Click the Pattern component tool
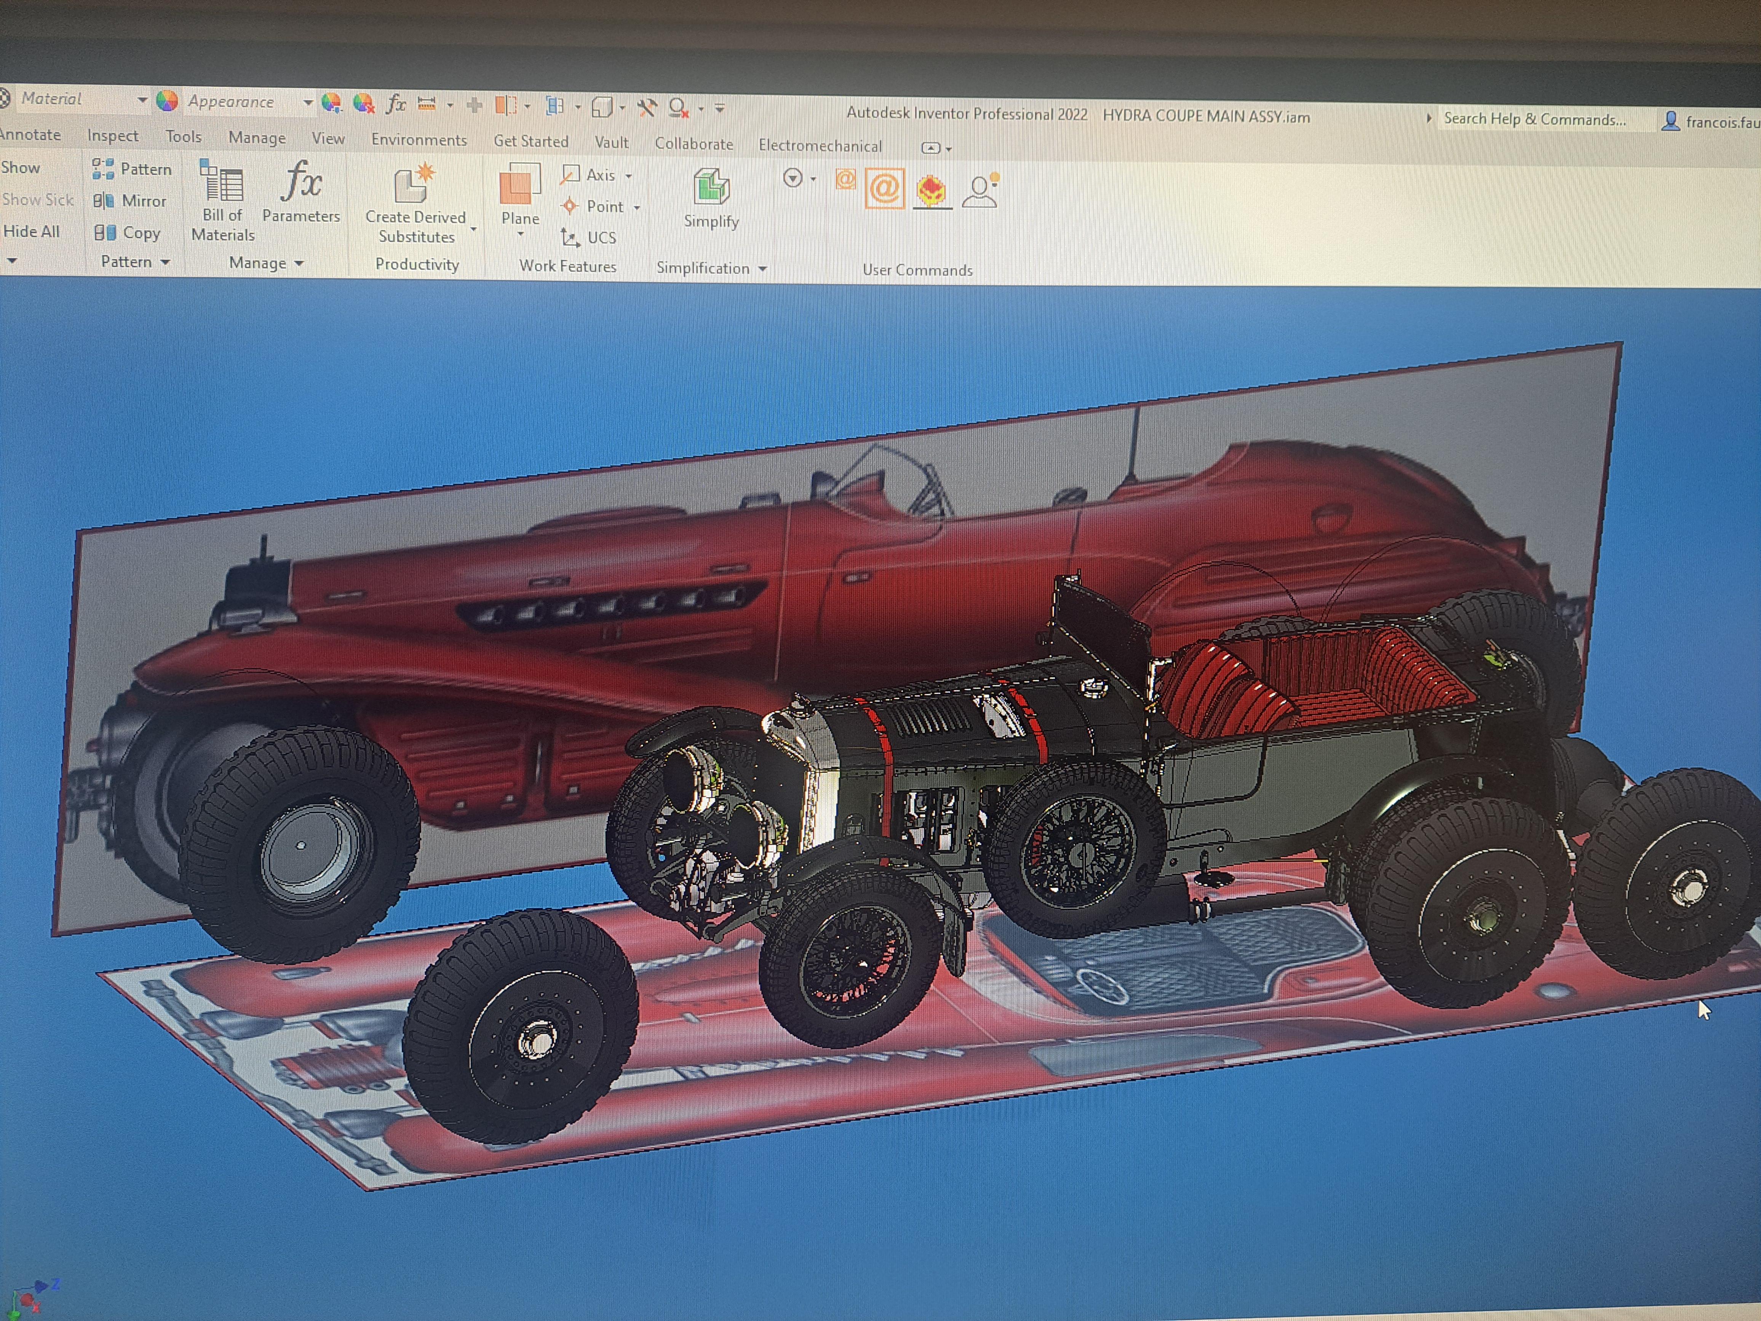The width and height of the screenshot is (1761, 1321). [x=131, y=169]
